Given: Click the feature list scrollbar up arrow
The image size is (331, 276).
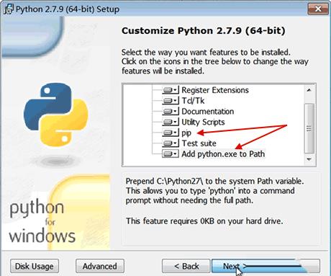Looking at the screenshot, I should click(309, 90).
